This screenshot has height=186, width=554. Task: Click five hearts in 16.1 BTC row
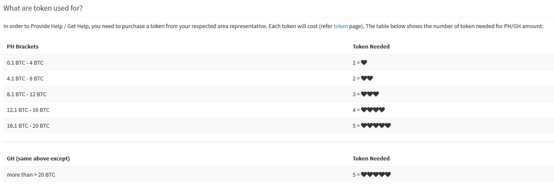(376, 125)
